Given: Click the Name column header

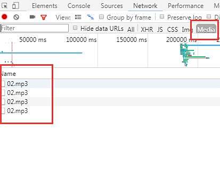Looking at the screenshot, I should coord(8,74).
